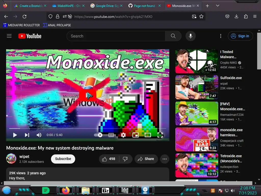View site security padlock info
Image resolution: width=261 pixels, height=196 pixels.
(58, 16)
